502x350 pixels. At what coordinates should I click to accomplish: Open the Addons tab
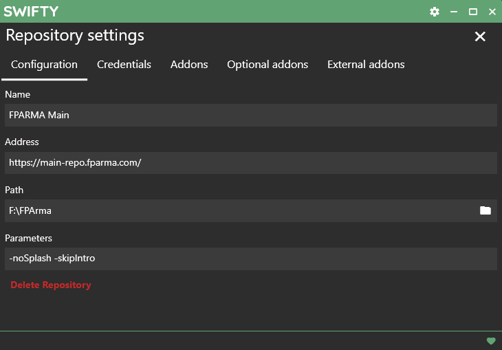click(x=189, y=65)
